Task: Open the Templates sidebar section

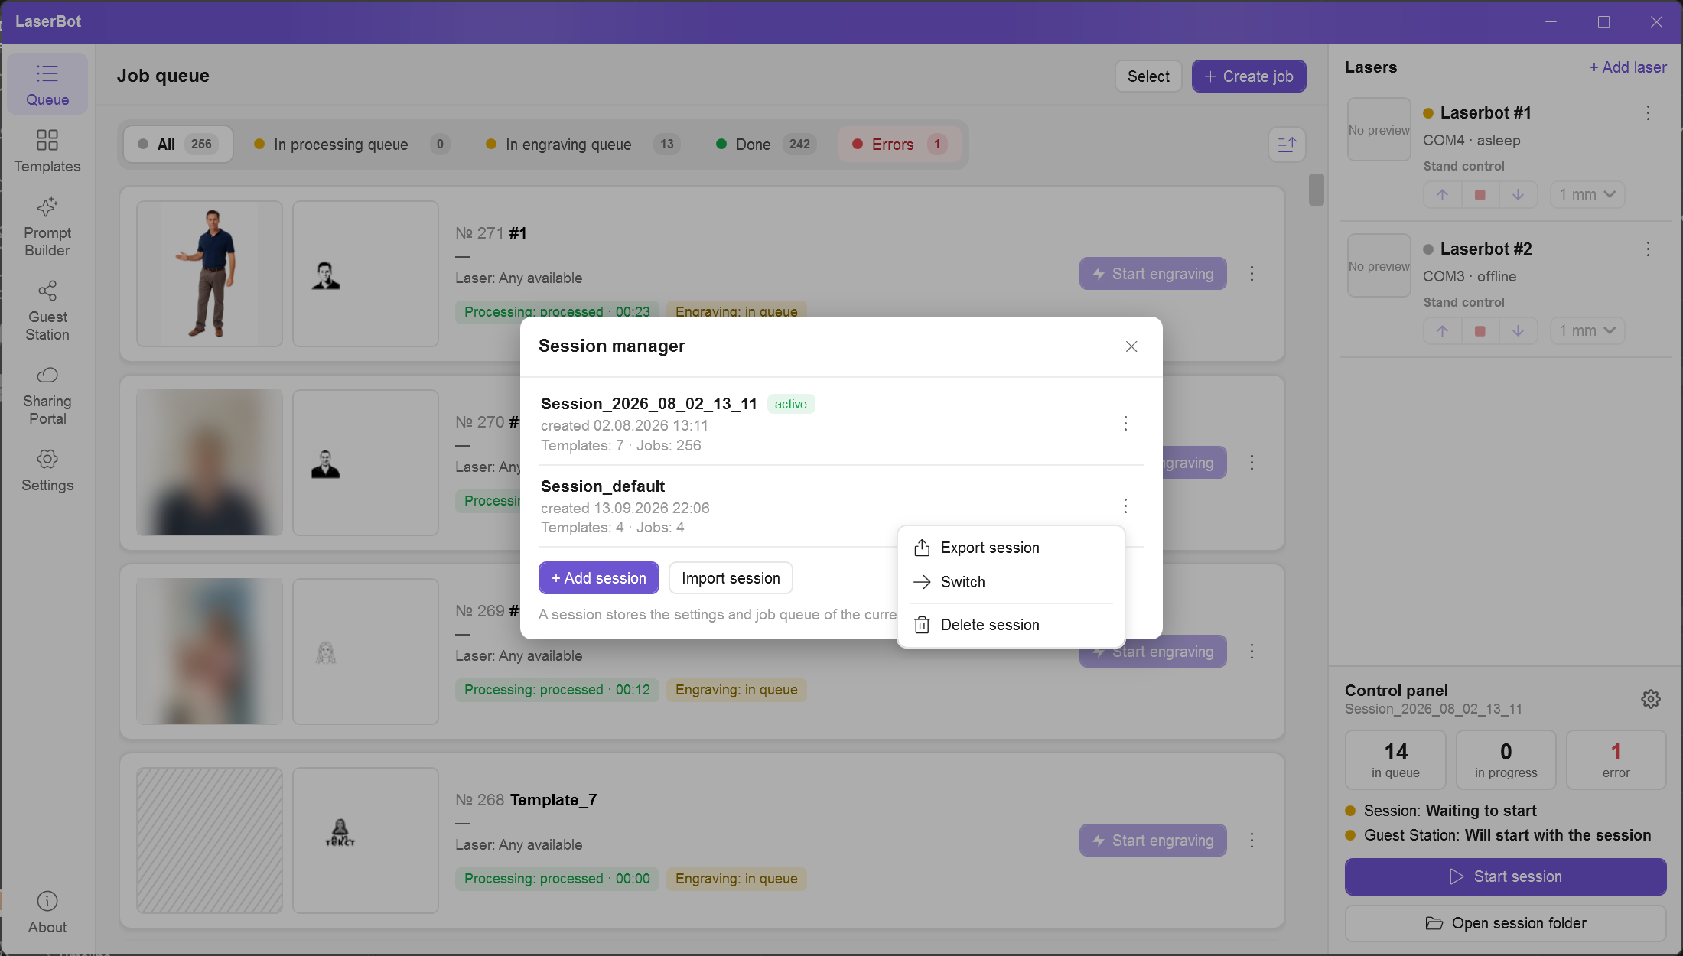Action: 47,151
